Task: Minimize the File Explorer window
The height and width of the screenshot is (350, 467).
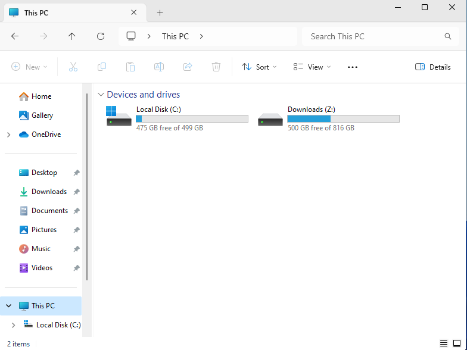Action: point(398,7)
